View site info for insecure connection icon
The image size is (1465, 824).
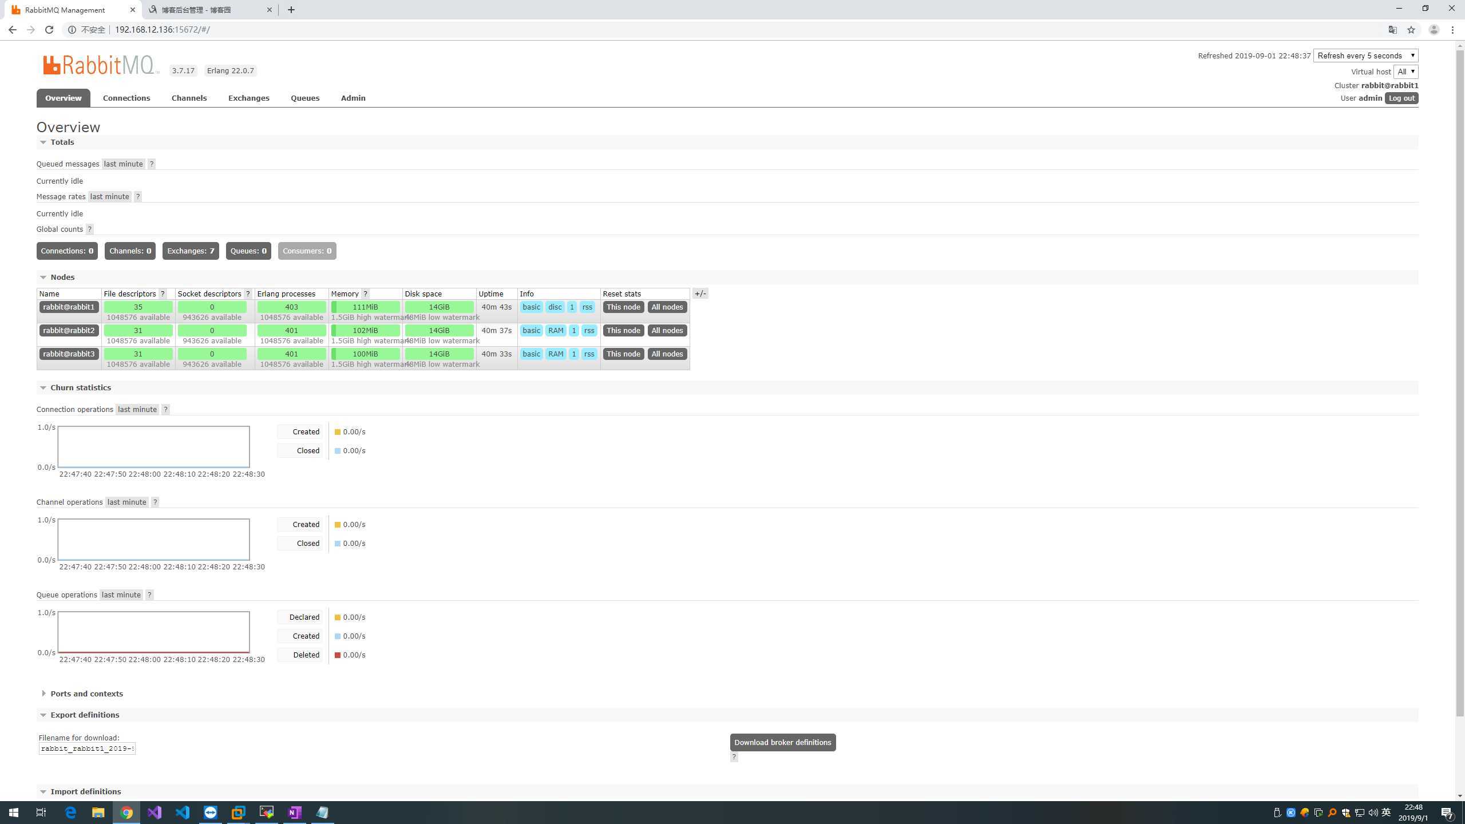click(x=72, y=30)
